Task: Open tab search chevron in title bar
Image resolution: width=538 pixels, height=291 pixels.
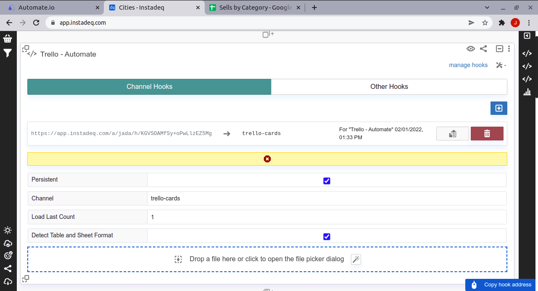Action: tap(487, 8)
